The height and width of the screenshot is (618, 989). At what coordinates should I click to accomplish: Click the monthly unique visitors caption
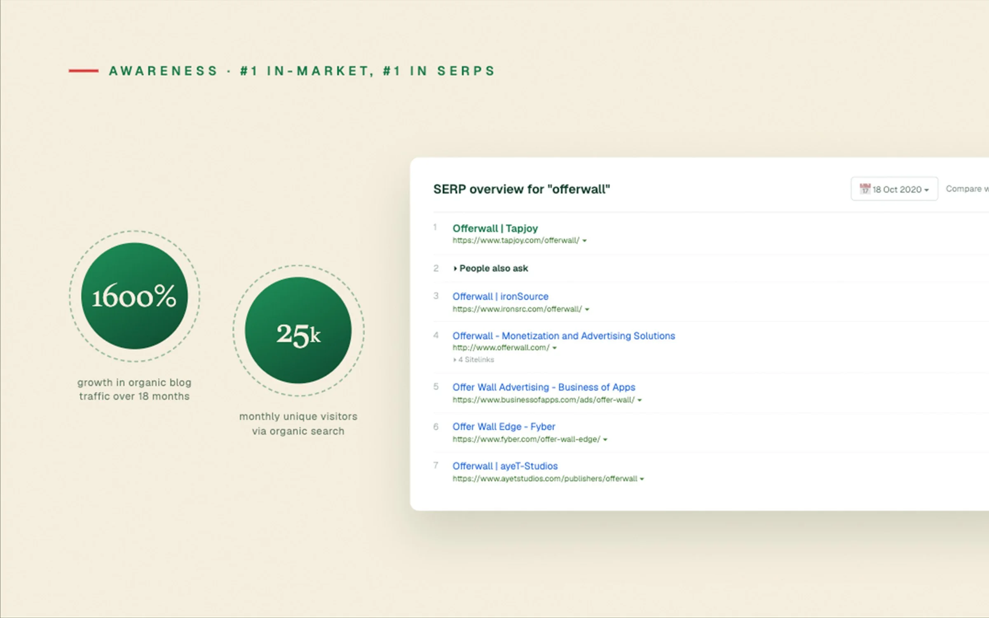click(x=298, y=424)
